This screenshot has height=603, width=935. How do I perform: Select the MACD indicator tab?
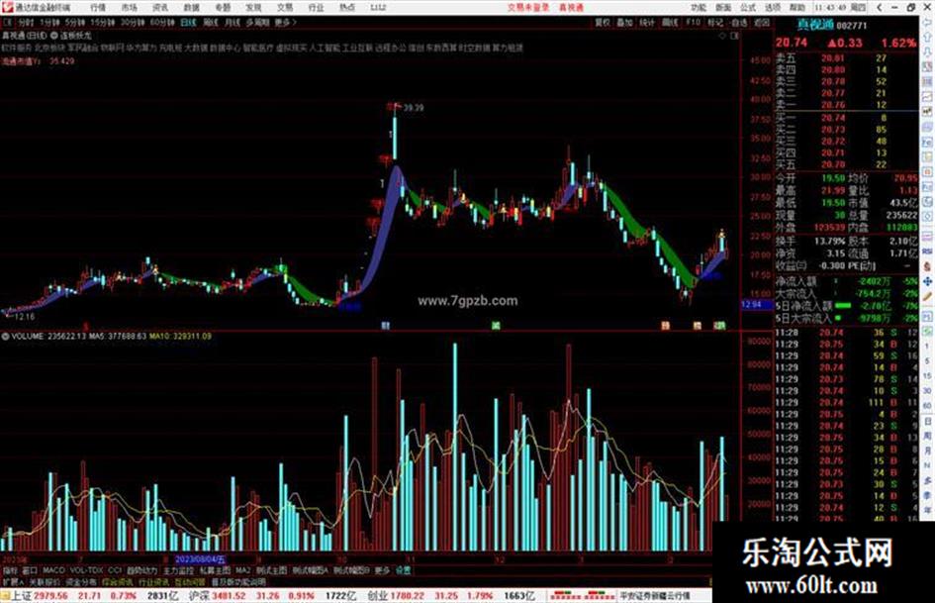53,570
